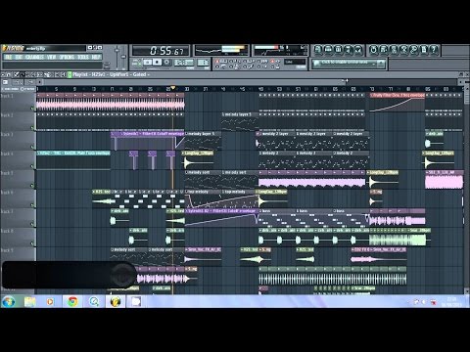Open the Fruity Filter automation clip menu
The image size is (470, 352).
(x=372, y=95)
